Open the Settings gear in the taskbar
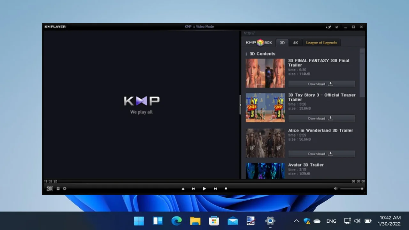Viewport: 409px width, 230px height. coord(270,221)
